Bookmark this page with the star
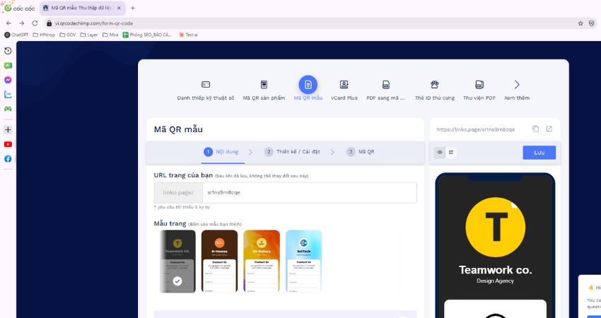 [x=580, y=23]
